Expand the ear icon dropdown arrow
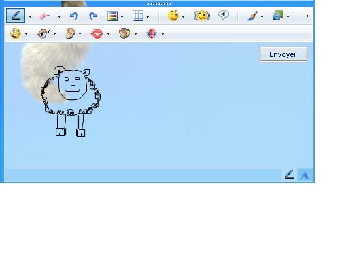Screen dimensions: 348x261 point(80,34)
